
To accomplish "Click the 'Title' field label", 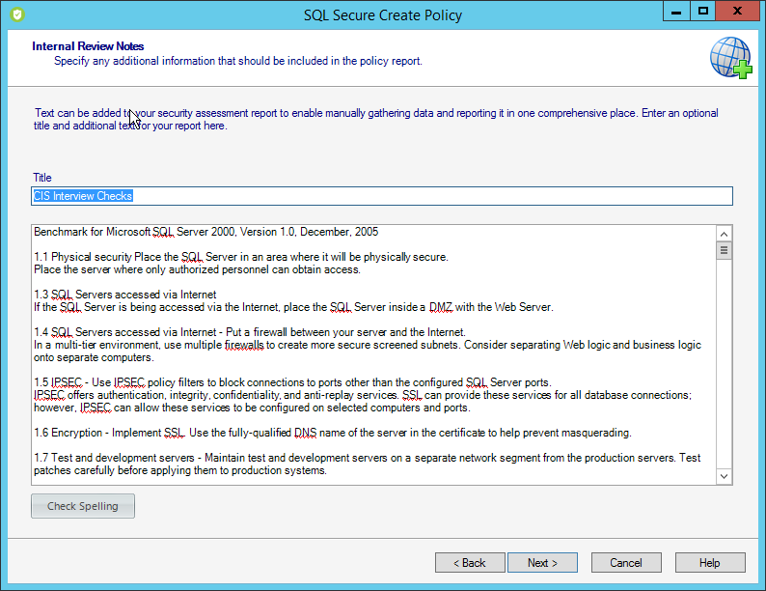I will (42, 178).
